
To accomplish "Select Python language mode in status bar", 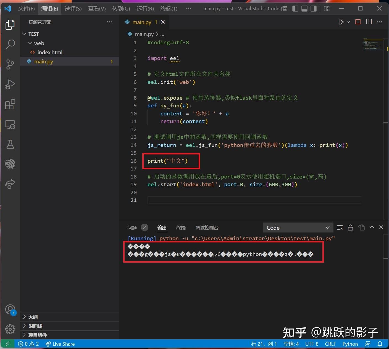I will pyautogui.click(x=350, y=344).
